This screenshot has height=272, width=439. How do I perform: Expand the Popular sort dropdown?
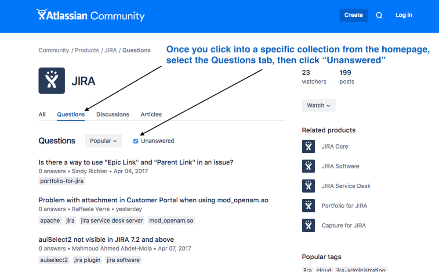103,141
